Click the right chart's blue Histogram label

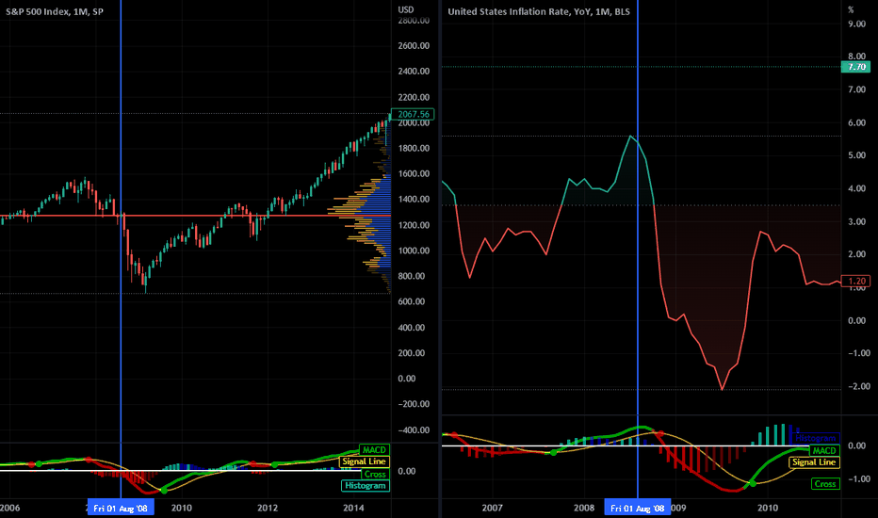pyautogui.click(x=815, y=438)
